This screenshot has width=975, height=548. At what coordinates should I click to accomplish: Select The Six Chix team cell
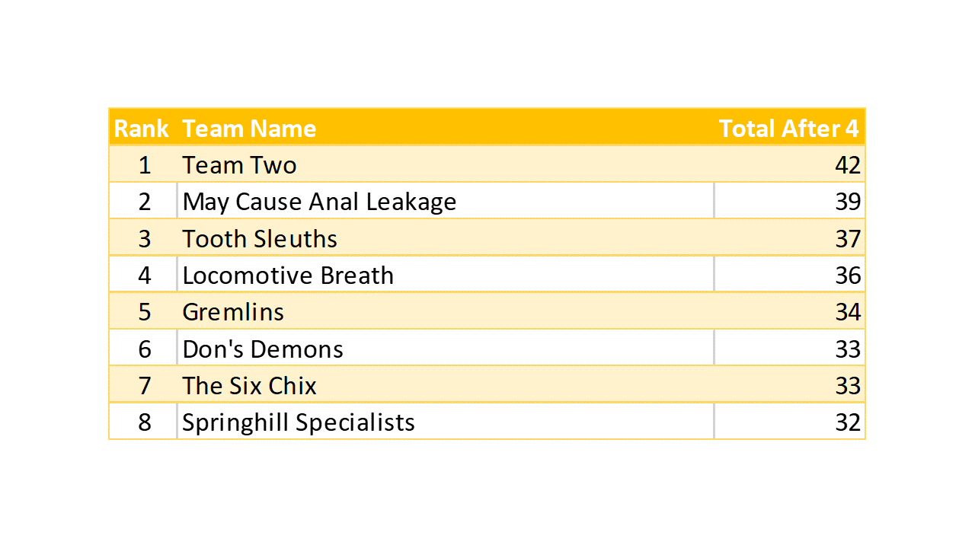249,386
